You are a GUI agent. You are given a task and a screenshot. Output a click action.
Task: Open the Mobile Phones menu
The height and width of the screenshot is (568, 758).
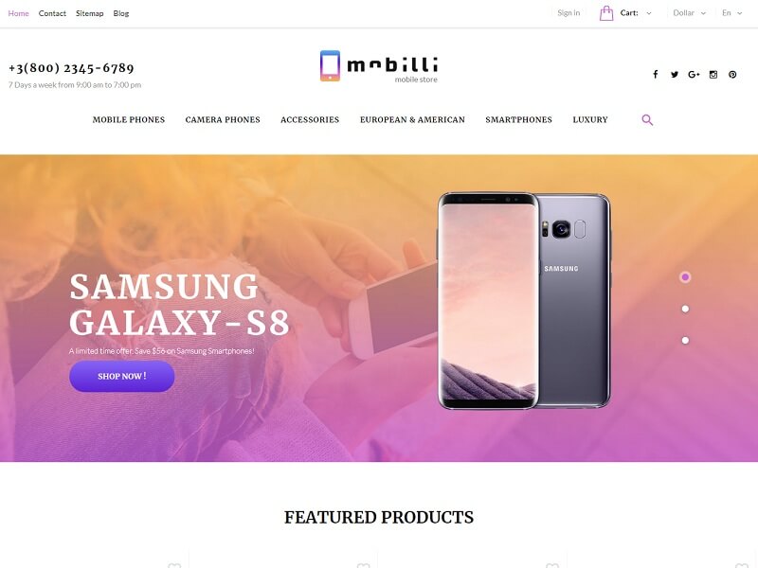point(129,120)
